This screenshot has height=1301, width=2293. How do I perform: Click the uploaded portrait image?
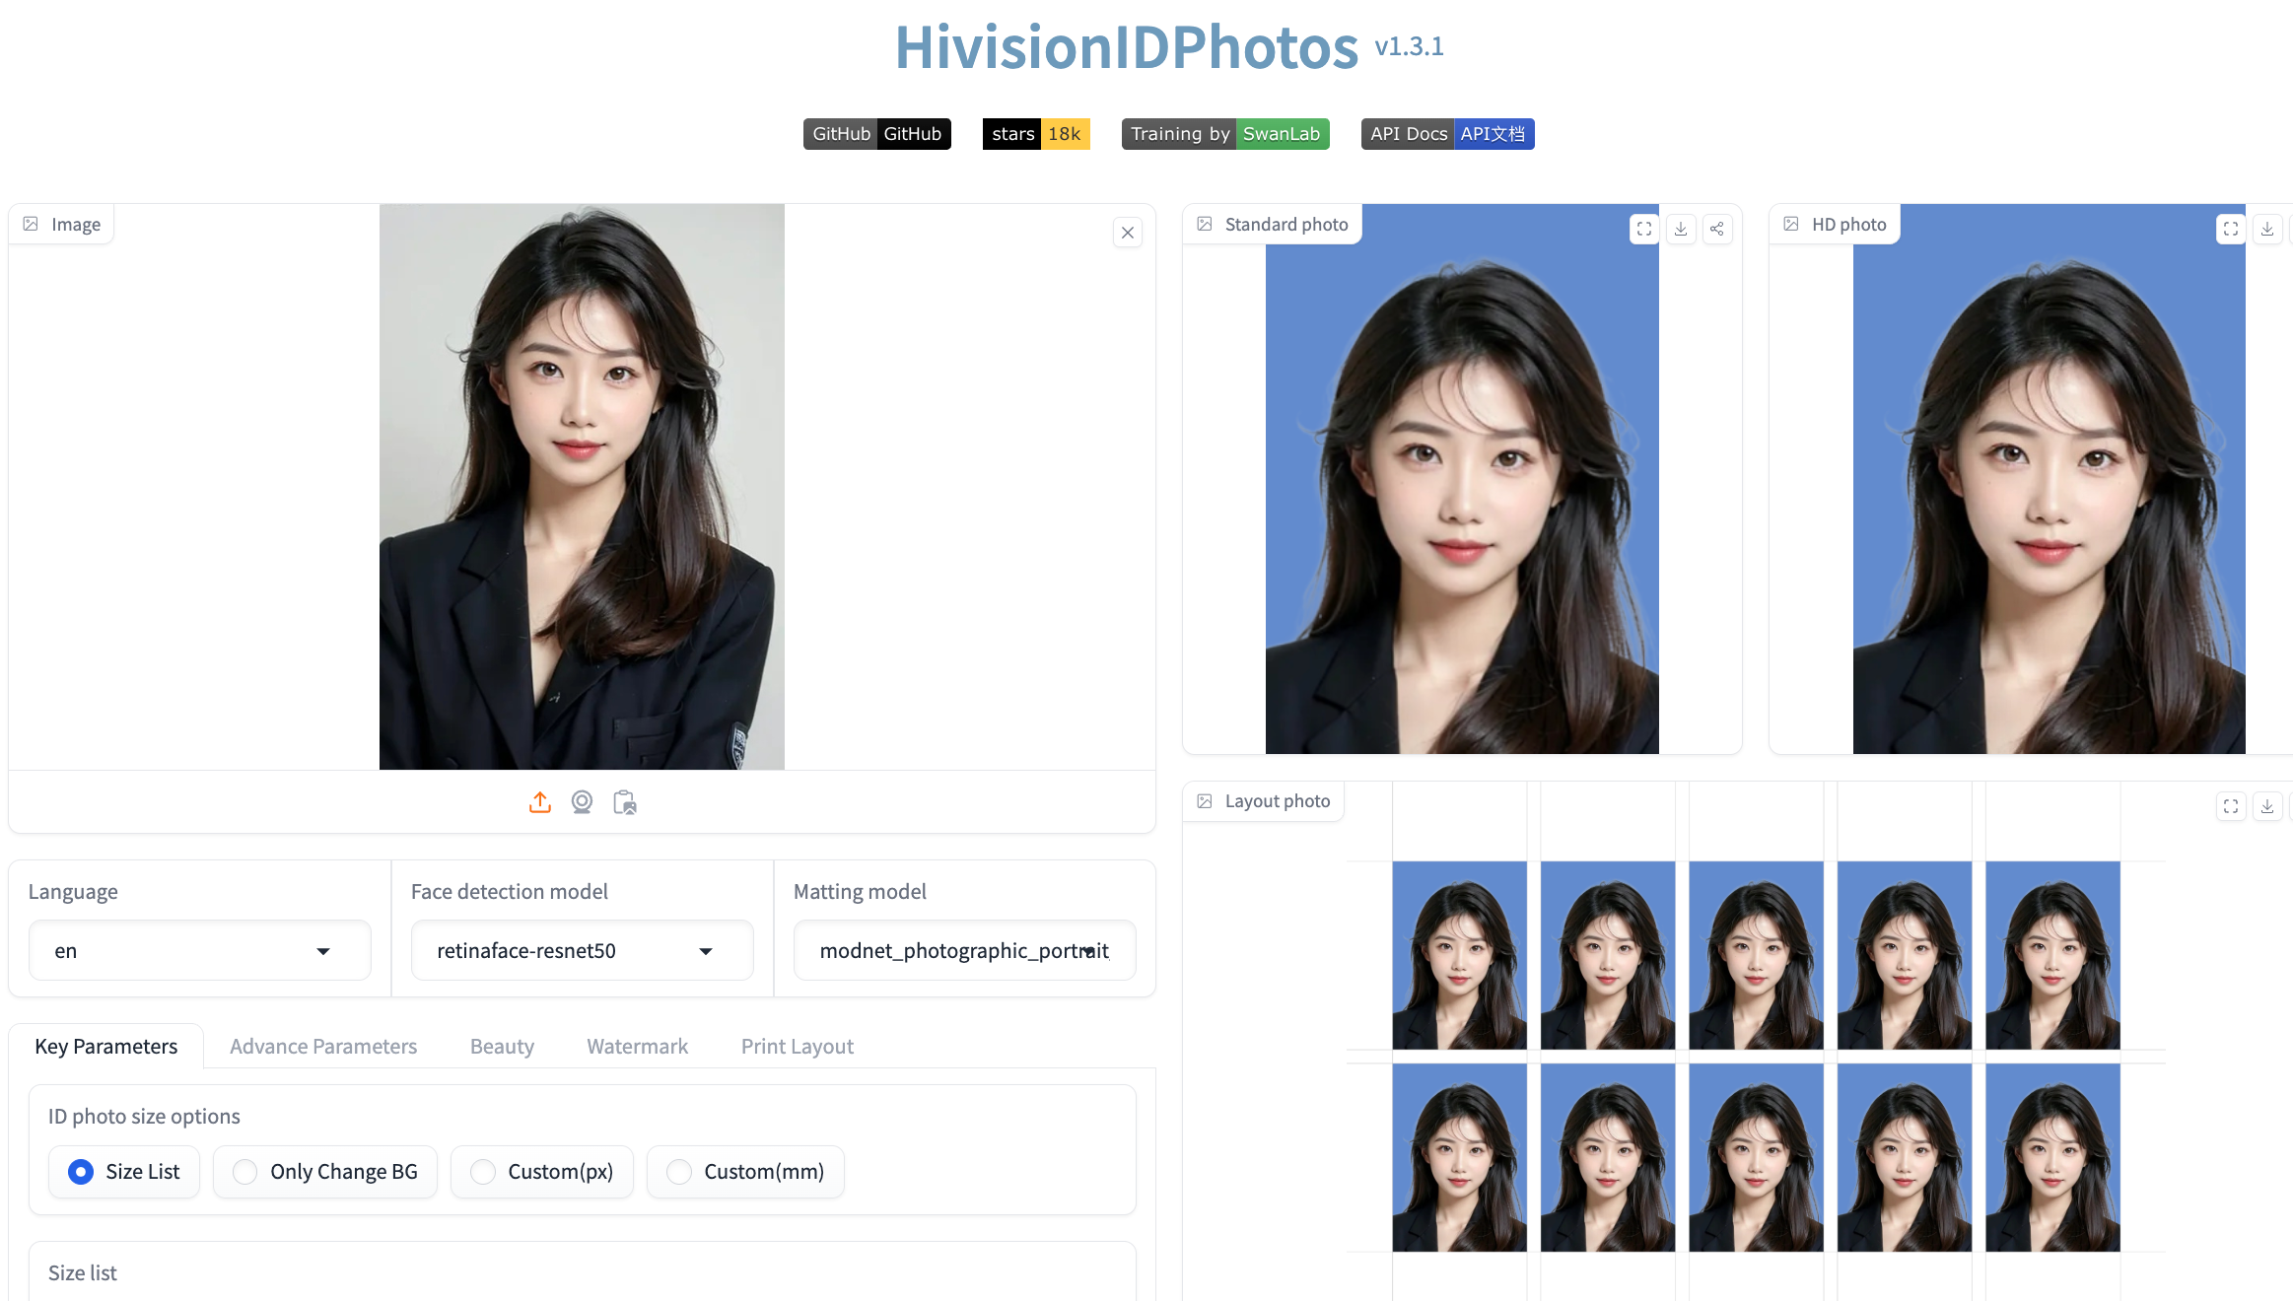(x=582, y=487)
